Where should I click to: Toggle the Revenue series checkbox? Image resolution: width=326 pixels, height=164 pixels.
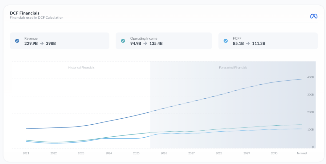point(17,41)
